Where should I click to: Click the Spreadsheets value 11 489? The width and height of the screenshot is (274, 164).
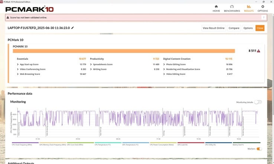coord(156,64)
